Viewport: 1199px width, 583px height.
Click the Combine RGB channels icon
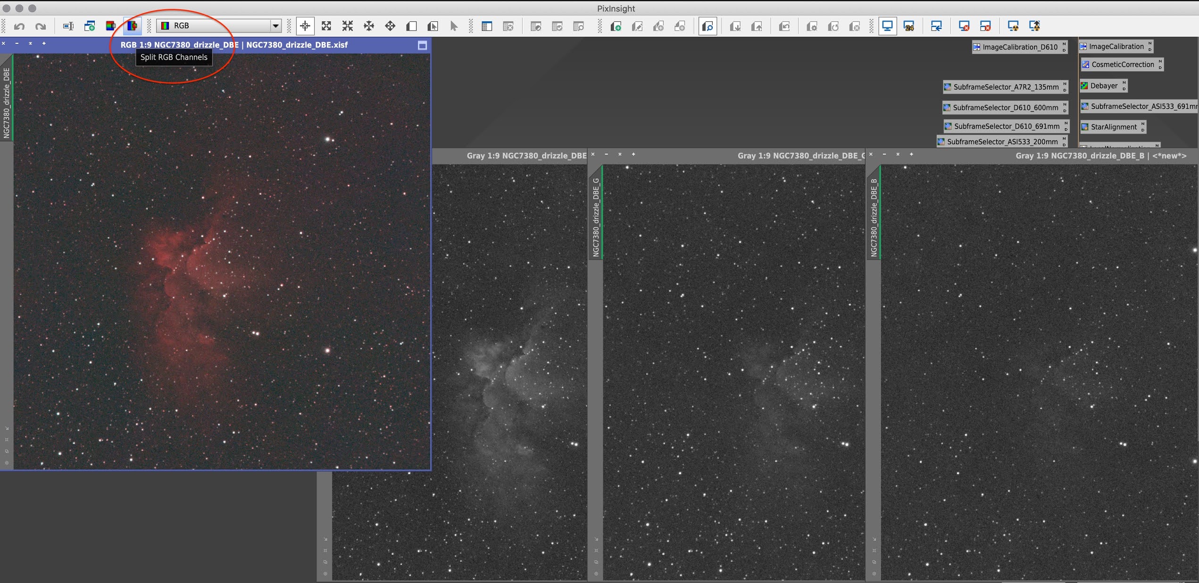[111, 26]
